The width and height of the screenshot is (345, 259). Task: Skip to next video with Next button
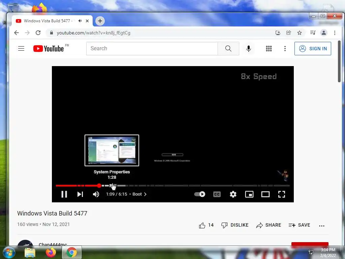tap(80, 194)
